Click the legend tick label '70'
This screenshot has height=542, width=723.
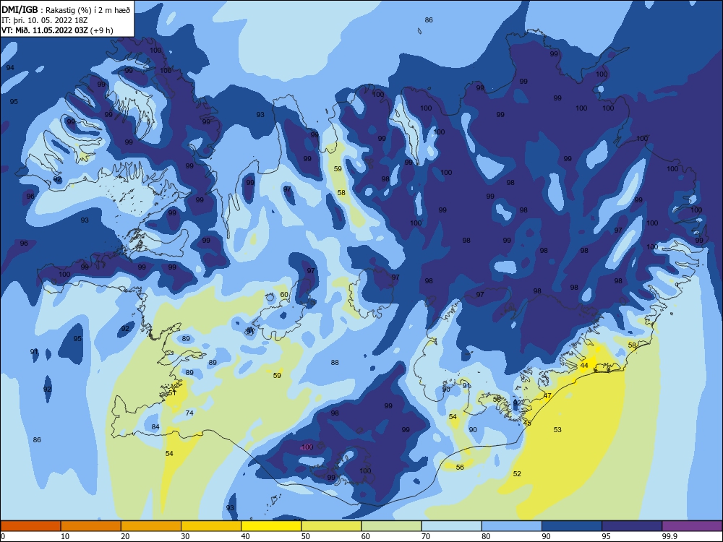pyautogui.click(x=426, y=536)
